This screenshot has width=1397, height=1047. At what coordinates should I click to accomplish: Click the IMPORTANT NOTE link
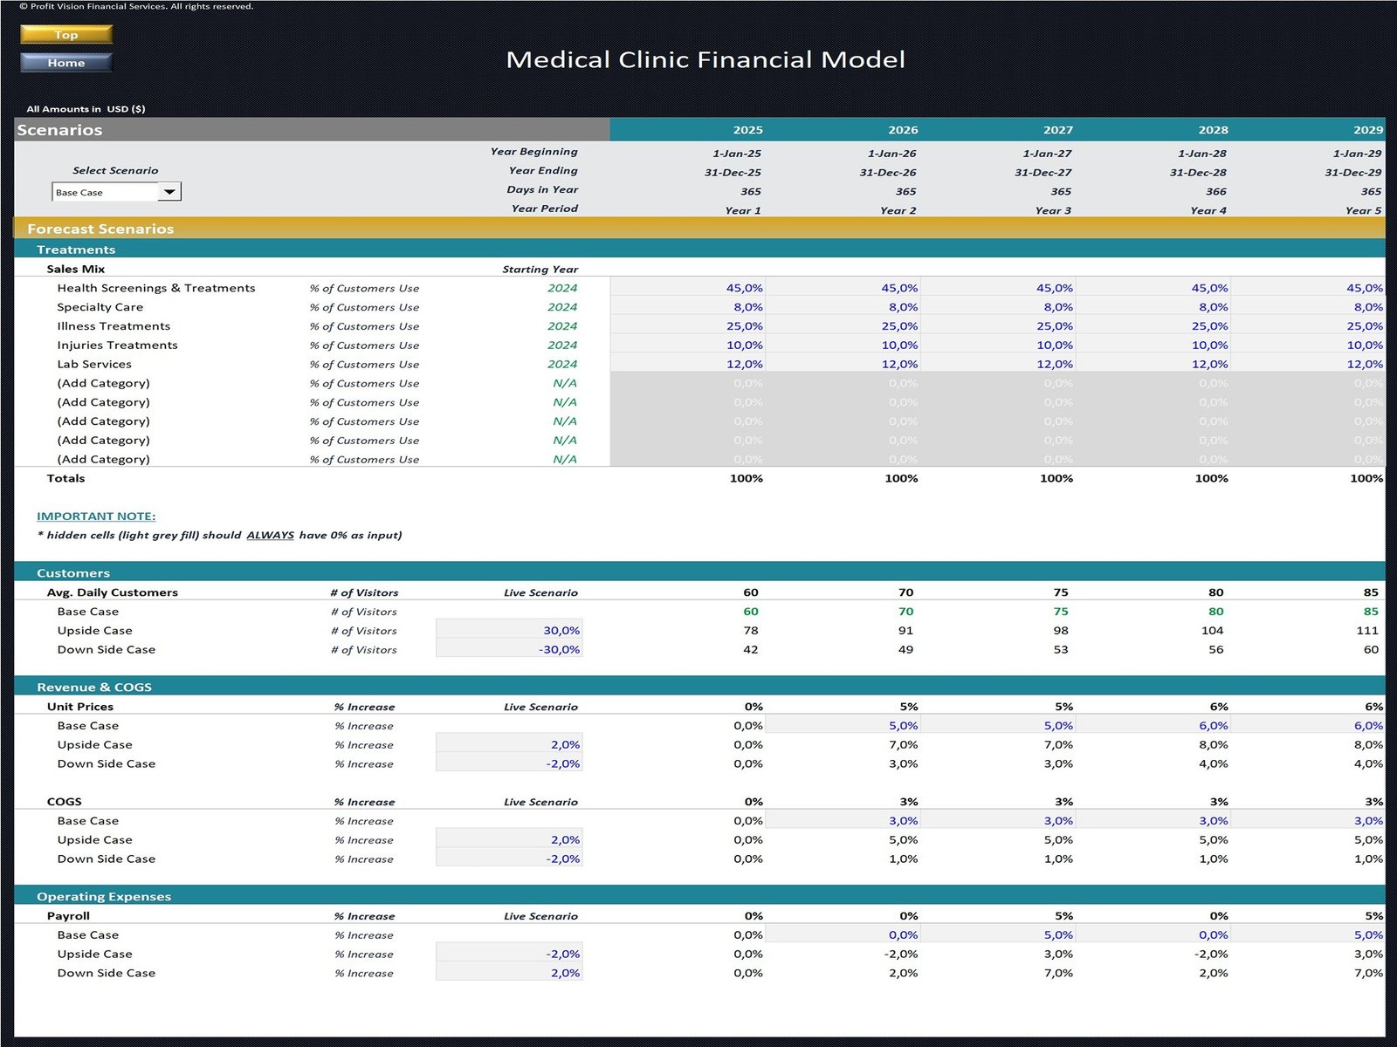96,517
